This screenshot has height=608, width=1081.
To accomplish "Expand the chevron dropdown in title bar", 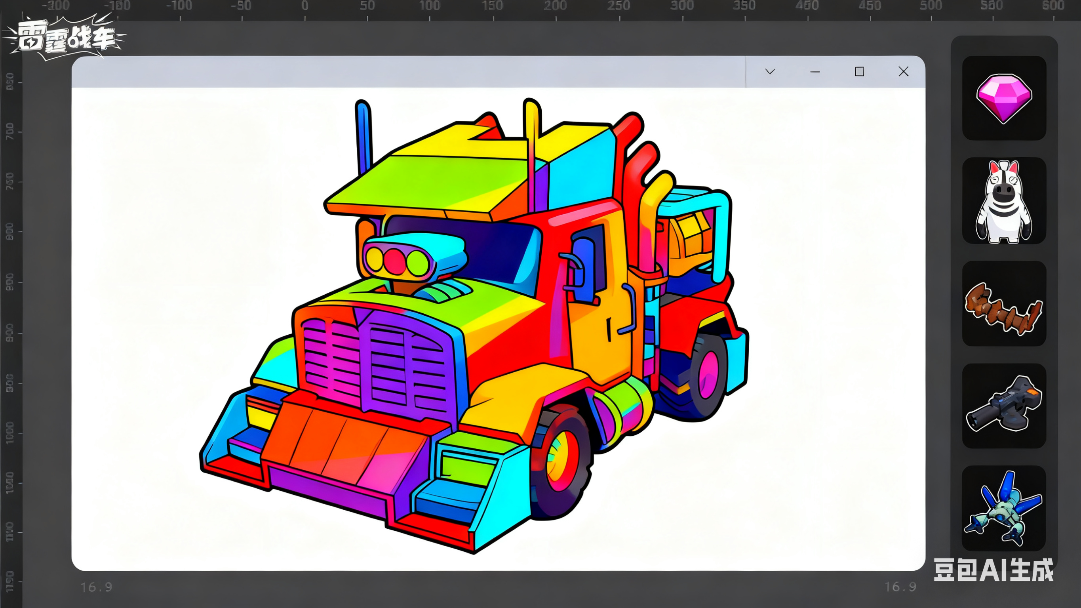I will pos(770,71).
